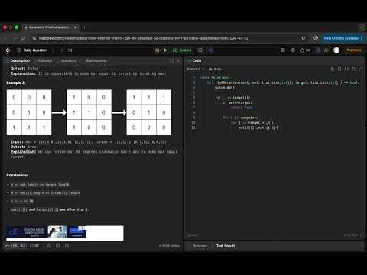The width and height of the screenshot is (367, 275).
Task: Bookmark this page with star icon
Action: pyautogui.click(x=304, y=38)
